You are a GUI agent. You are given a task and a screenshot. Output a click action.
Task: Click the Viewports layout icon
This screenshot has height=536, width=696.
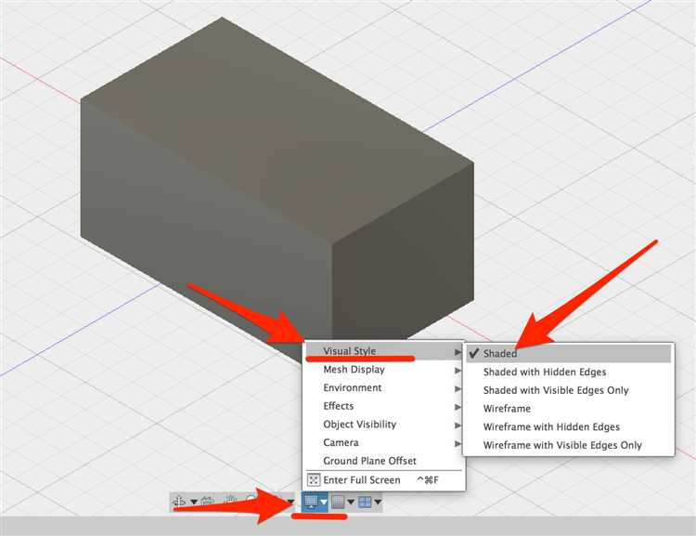tap(366, 503)
